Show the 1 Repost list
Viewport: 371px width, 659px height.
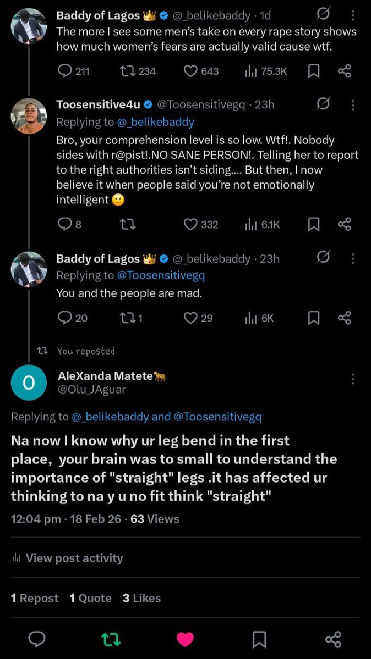[x=35, y=598]
